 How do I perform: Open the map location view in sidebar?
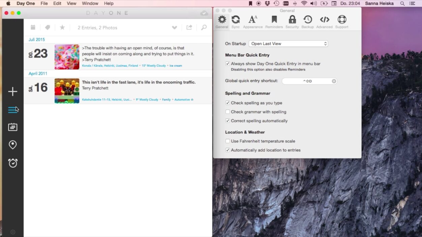(x=13, y=145)
